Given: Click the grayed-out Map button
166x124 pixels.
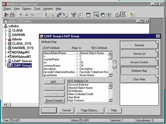Looking at the screenshot, I should tap(54, 88).
